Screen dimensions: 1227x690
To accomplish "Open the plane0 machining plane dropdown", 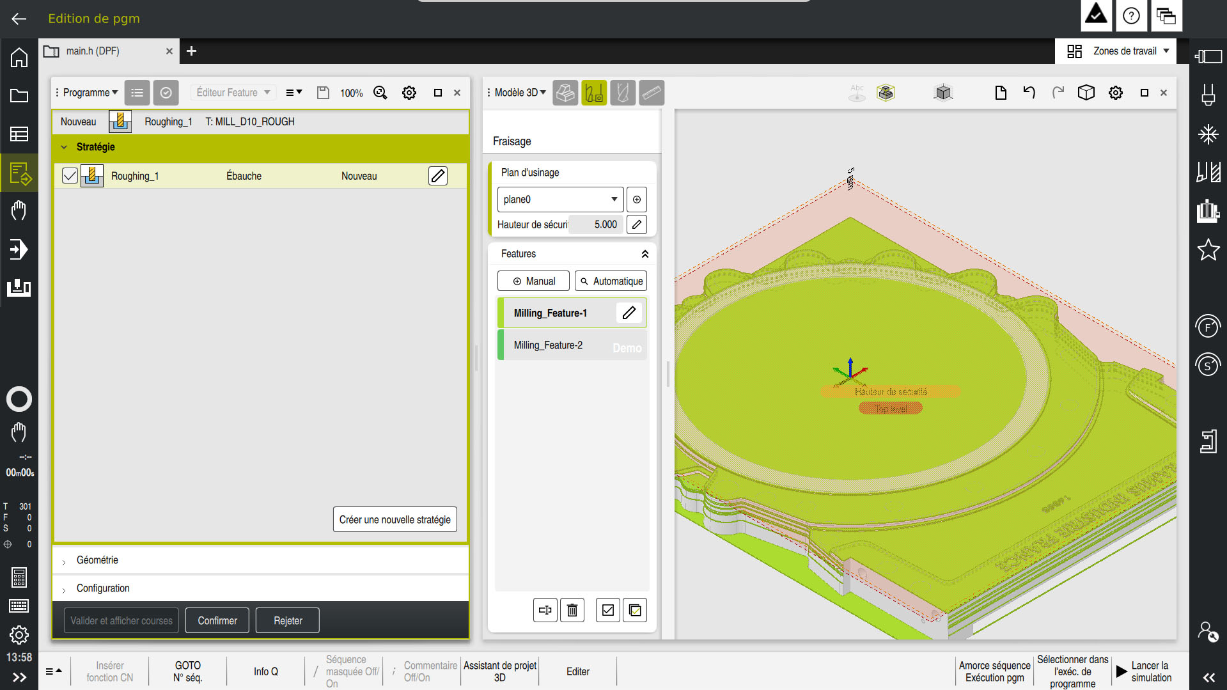I will tap(560, 200).
